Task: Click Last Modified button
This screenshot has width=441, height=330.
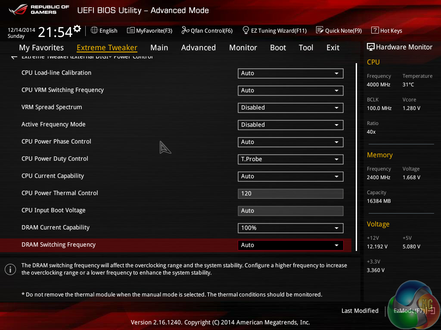Action: pos(360,311)
